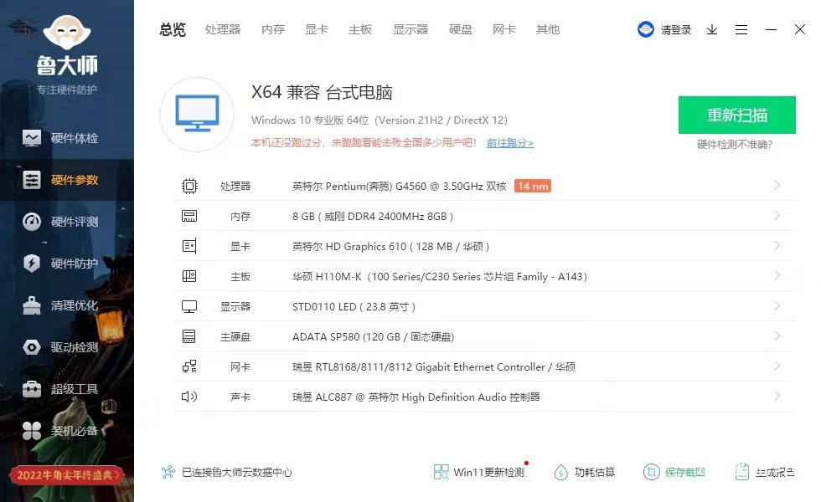This screenshot has width=821, height=502.
Task: Click the 前往跑分 link
Action: [x=510, y=143]
